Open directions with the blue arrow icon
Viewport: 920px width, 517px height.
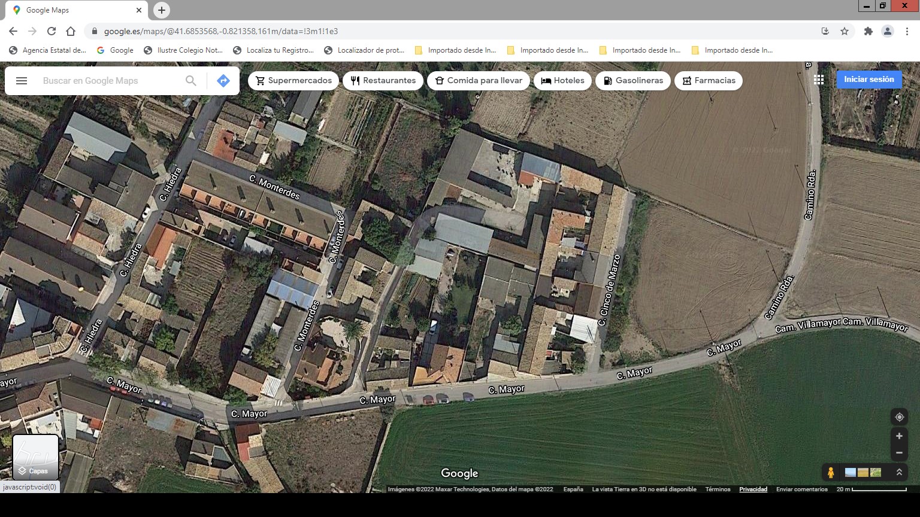point(223,81)
